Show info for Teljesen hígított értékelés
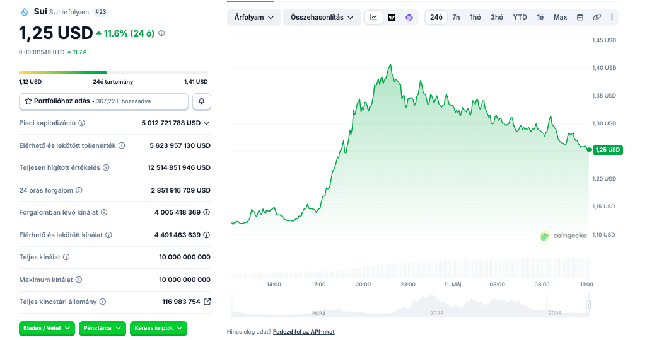647x340 pixels. click(106, 167)
